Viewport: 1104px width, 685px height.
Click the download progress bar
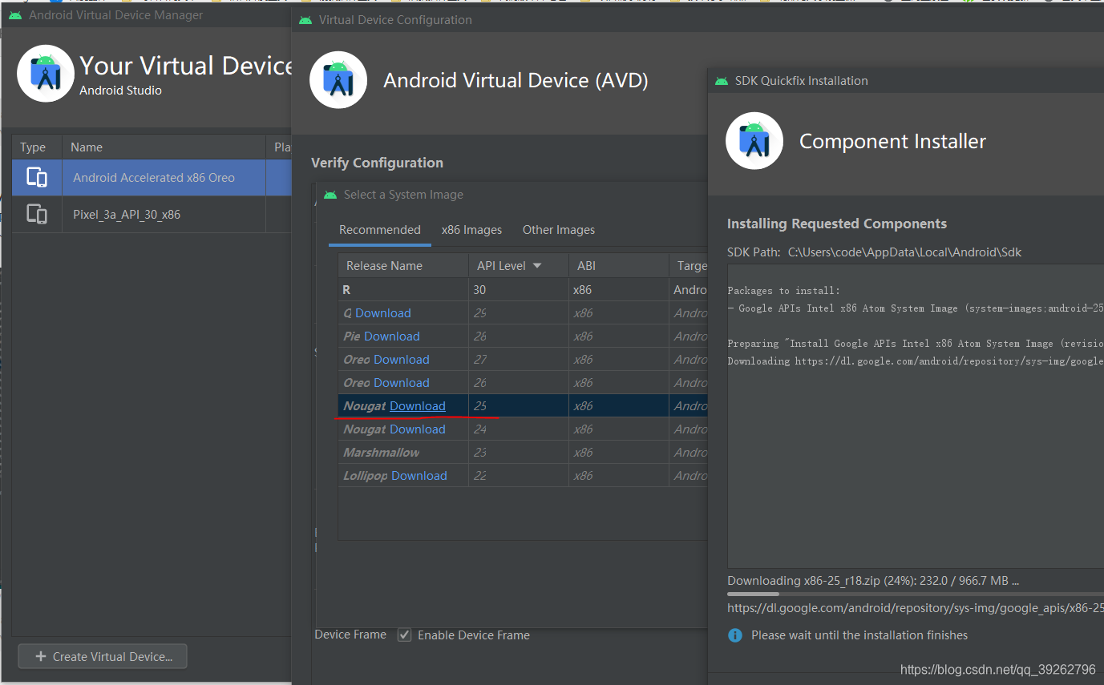[x=915, y=594]
